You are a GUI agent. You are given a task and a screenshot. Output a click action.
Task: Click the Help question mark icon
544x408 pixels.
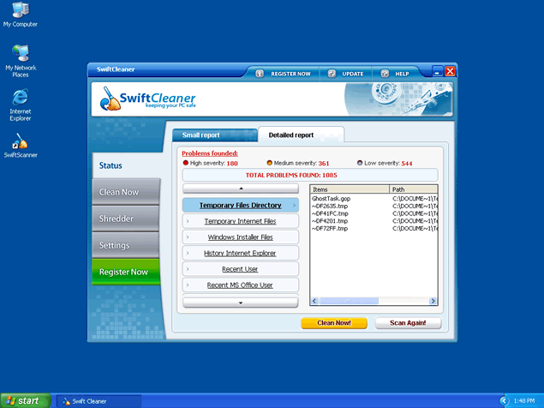385,74
